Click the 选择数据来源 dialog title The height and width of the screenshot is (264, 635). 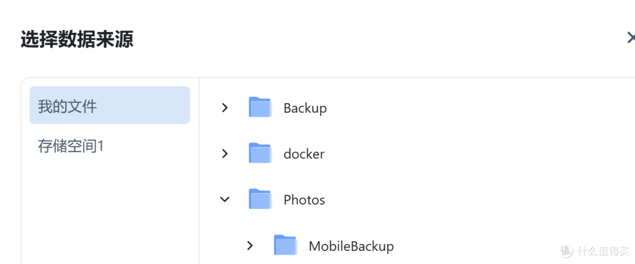[x=77, y=40]
